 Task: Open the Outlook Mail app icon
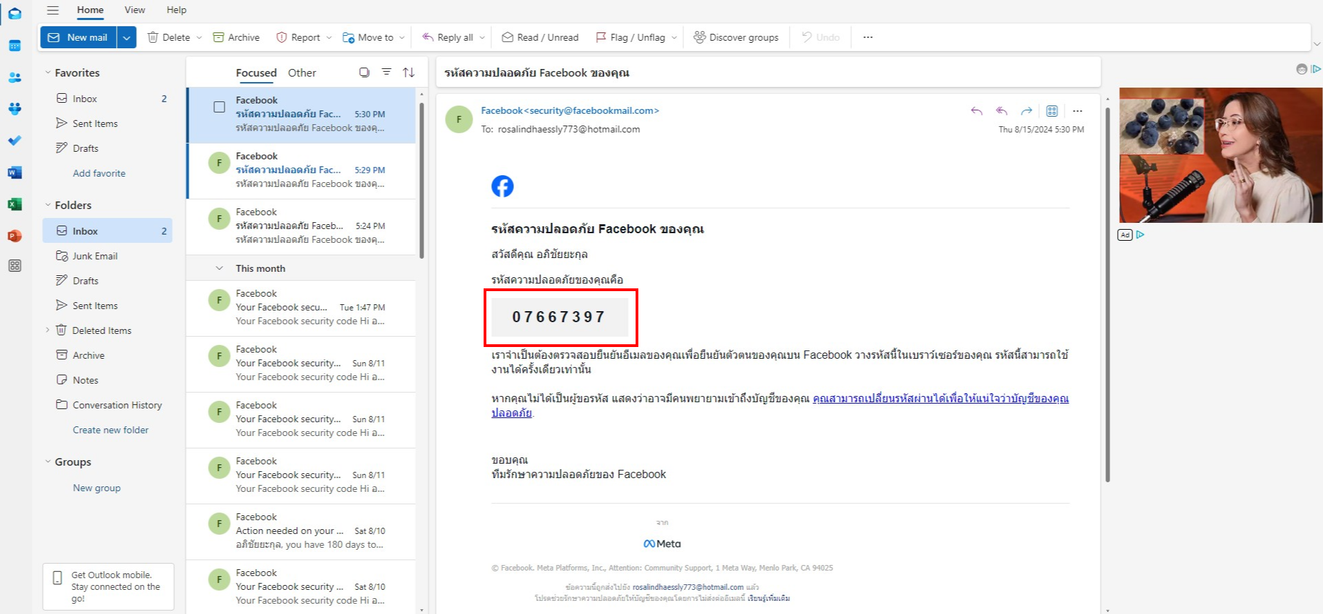coord(15,14)
